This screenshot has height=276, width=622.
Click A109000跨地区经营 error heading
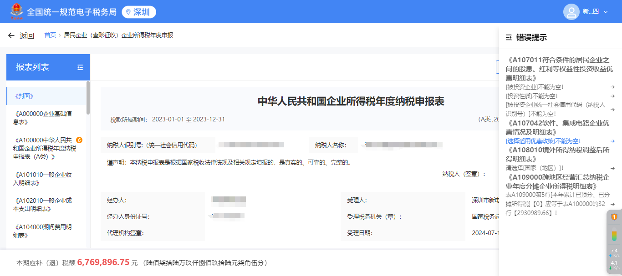[x=557, y=182]
